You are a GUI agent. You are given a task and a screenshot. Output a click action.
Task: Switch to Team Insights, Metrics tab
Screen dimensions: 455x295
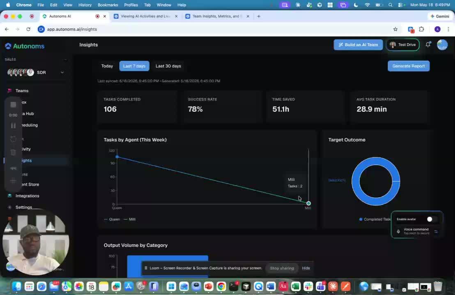pos(216,16)
